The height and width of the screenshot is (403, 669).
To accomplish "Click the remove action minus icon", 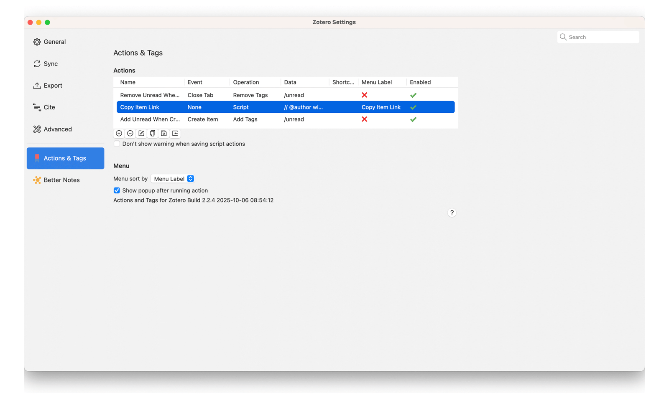I will pyautogui.click(x=130, y=133).
